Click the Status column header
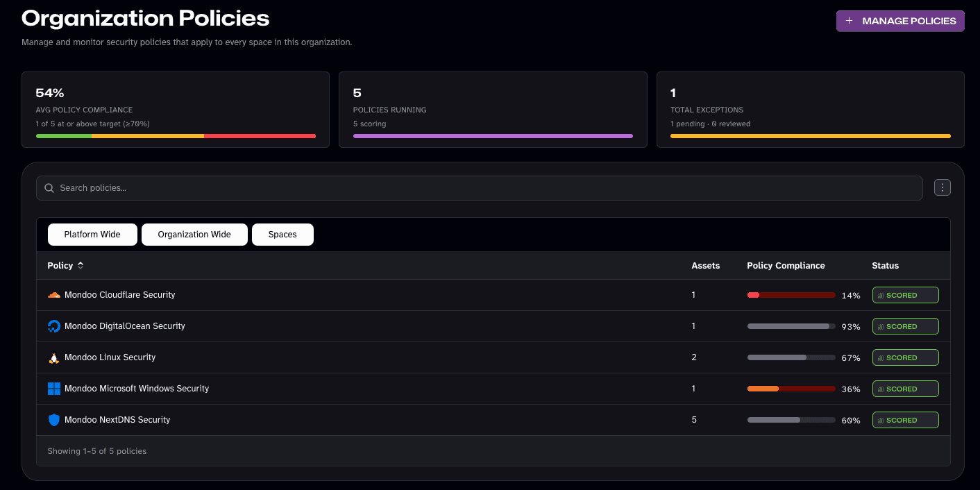Image resolution: width=980 pixels, height=490 pixels. tap(886, 266)
